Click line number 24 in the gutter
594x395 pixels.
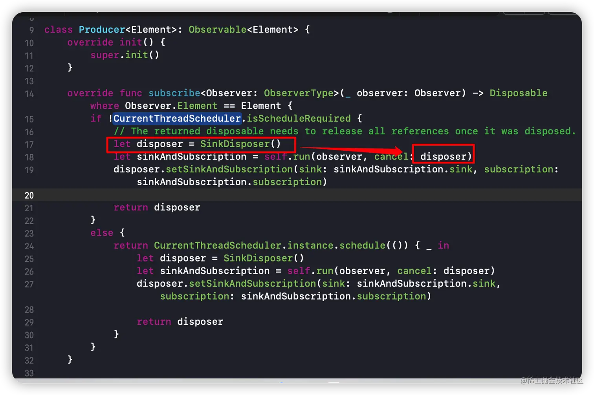(x=29, y=246)
